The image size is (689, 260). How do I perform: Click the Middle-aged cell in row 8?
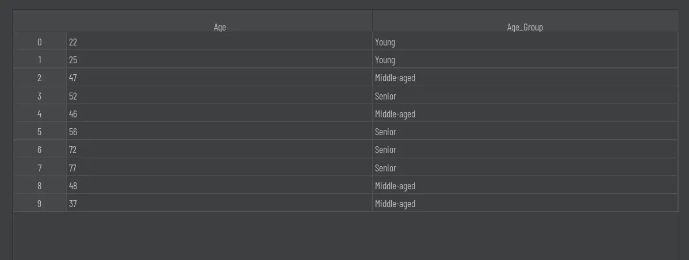click(x=395, y=186)
